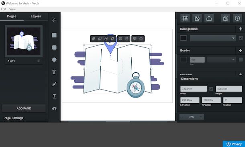Click the ADD PAGE button
This screenshot has width=245, height=147.
24,108
